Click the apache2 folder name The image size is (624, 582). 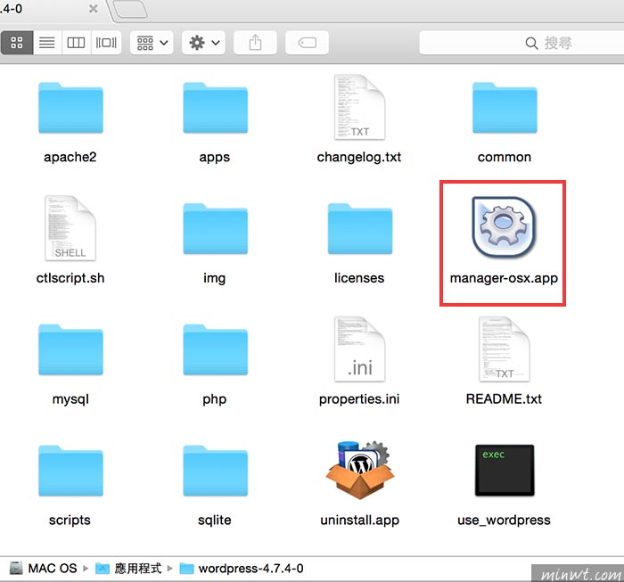[x=70, y=157]
